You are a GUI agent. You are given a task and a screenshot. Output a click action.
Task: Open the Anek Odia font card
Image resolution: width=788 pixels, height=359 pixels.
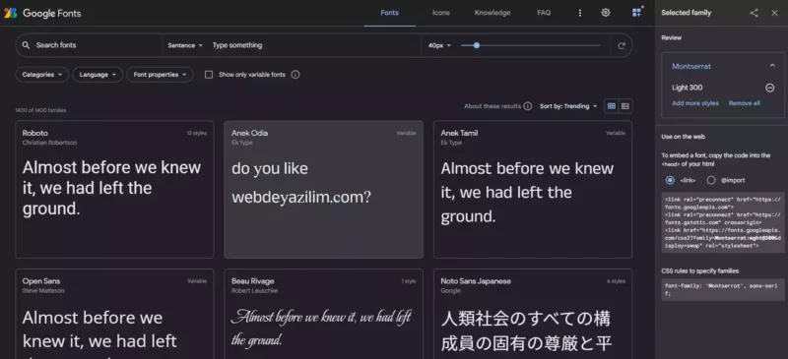click(x=324, y=189)
